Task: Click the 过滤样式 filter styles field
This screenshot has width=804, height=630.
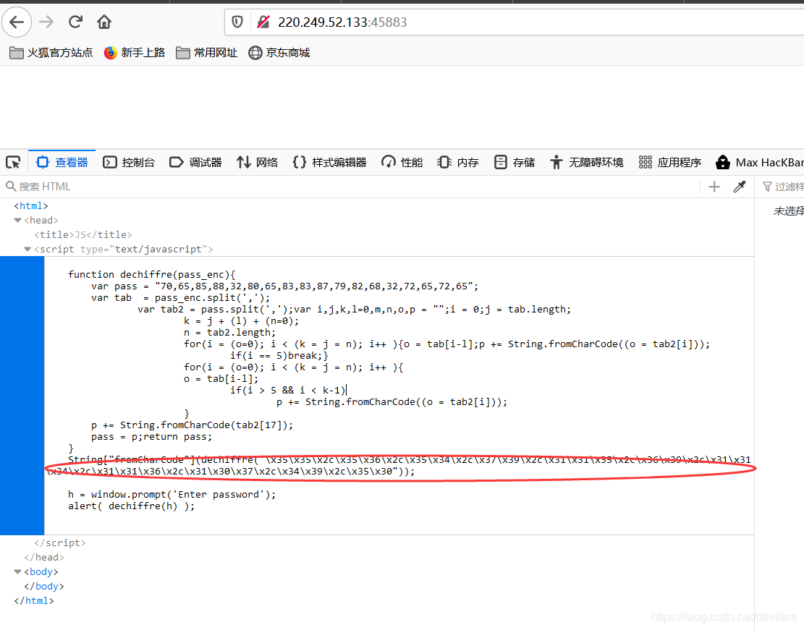Action: (783, 187)
